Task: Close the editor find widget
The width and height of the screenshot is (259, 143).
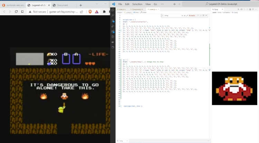Action: pos(206,16)
